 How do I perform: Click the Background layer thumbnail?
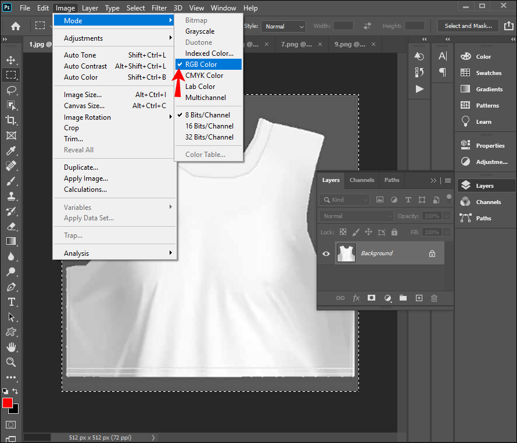346,253
